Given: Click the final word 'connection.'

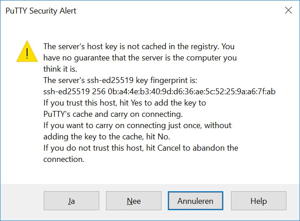Looking at the screenshot, I should point(64,159).
